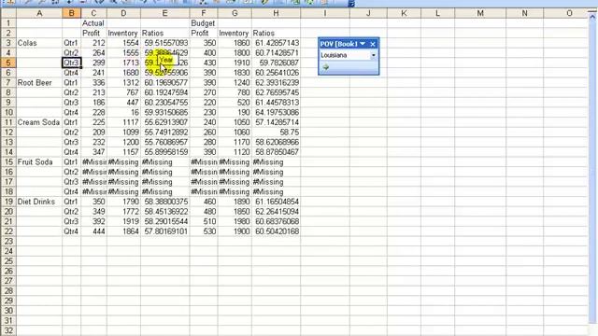This screenshot has height=336, width=598.
Task: Click budget ratio 61.42857143
Action: tap(276, 43)
